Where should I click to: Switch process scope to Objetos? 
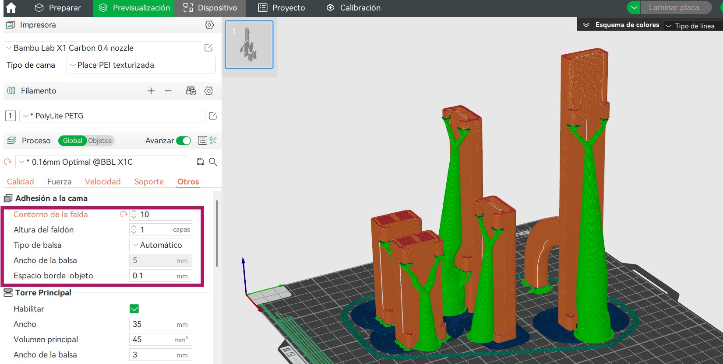[x=100, y=141]
